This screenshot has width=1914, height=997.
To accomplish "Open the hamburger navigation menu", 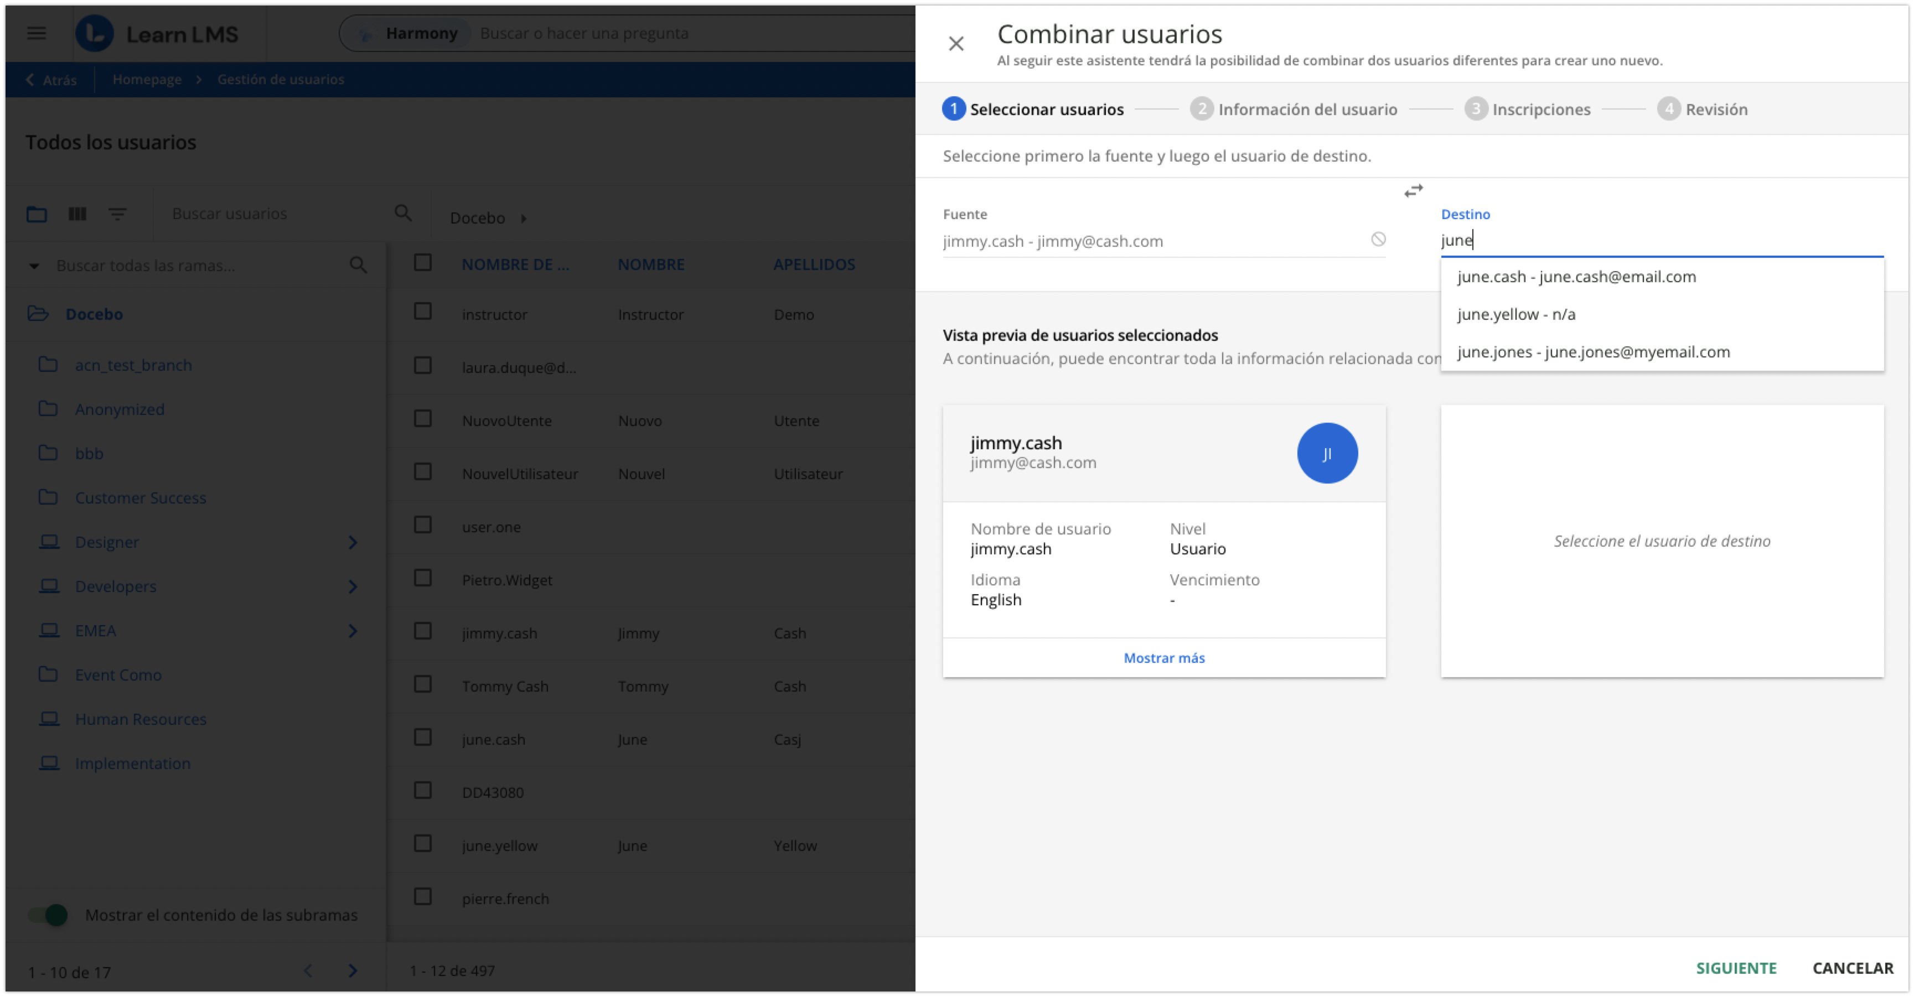I will click(x=35, y=33).
